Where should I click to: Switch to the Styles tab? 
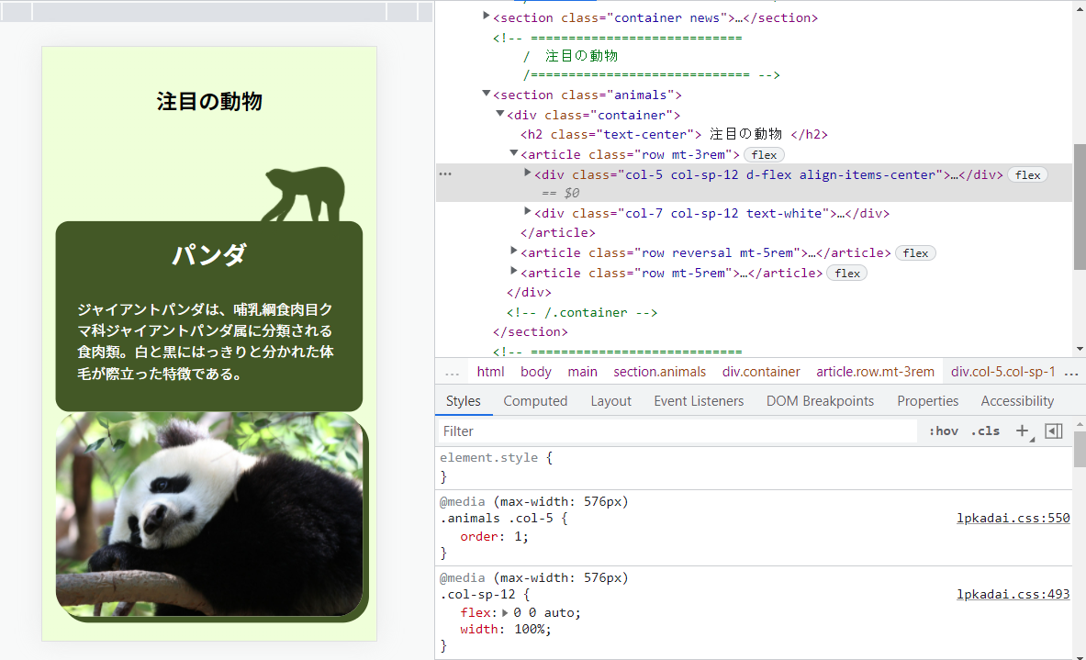(464, 401)
